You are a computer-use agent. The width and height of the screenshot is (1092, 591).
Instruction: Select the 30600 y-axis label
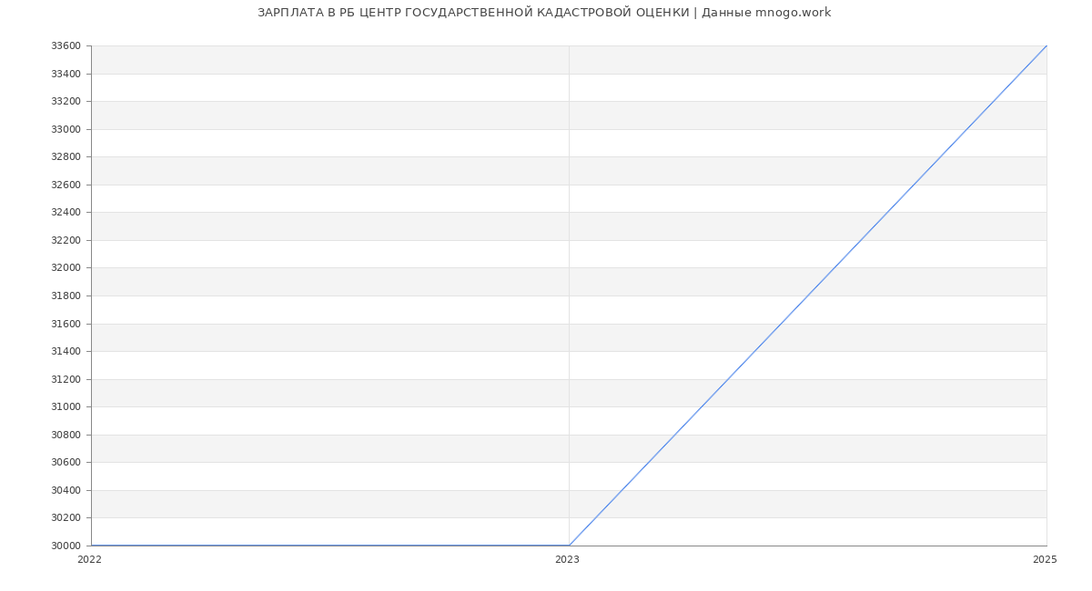click(66, 463)
